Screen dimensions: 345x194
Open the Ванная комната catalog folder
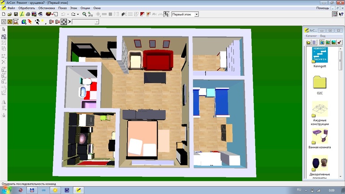pyautogui.click(x=319, y=137)
